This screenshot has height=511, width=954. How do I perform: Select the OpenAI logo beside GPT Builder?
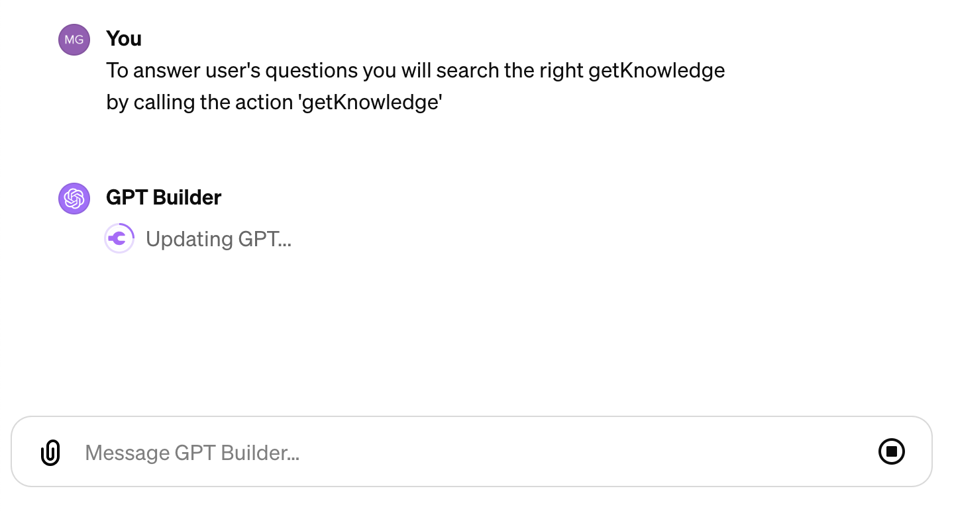coord(74,198)
